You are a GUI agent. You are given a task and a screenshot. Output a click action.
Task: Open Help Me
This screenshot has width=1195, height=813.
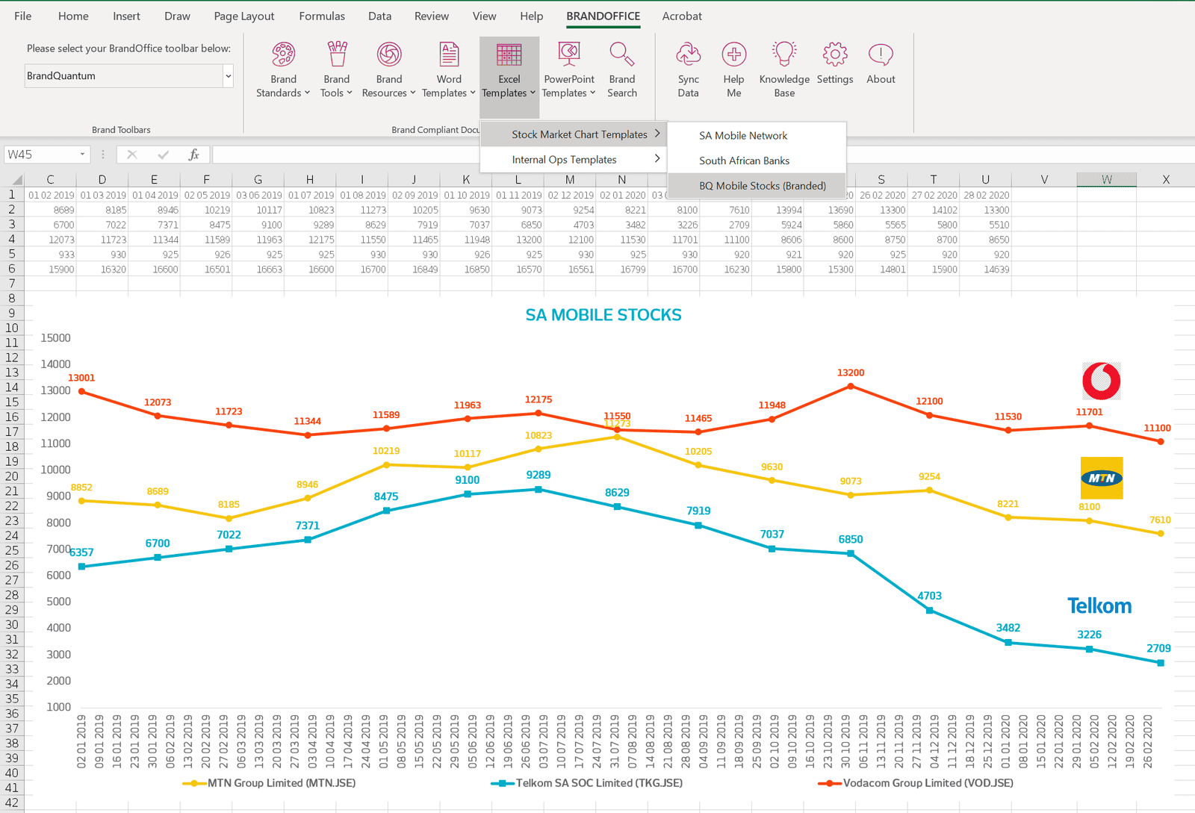[x=733, y=70]
